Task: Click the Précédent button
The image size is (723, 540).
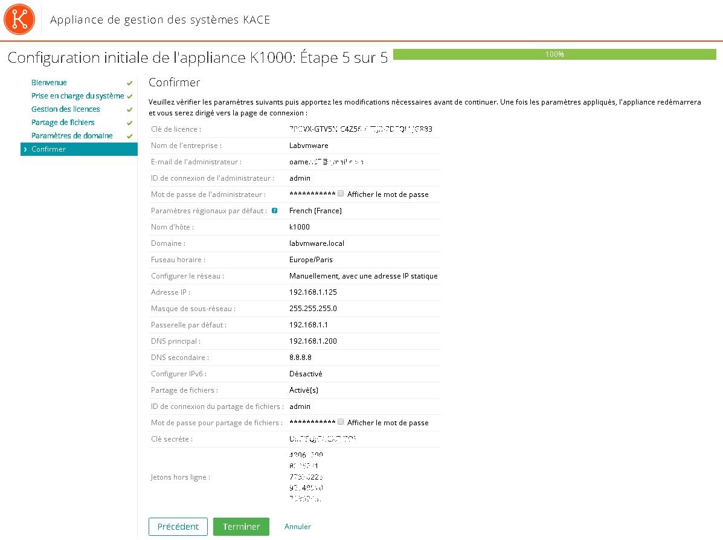Action: [178, 527]
